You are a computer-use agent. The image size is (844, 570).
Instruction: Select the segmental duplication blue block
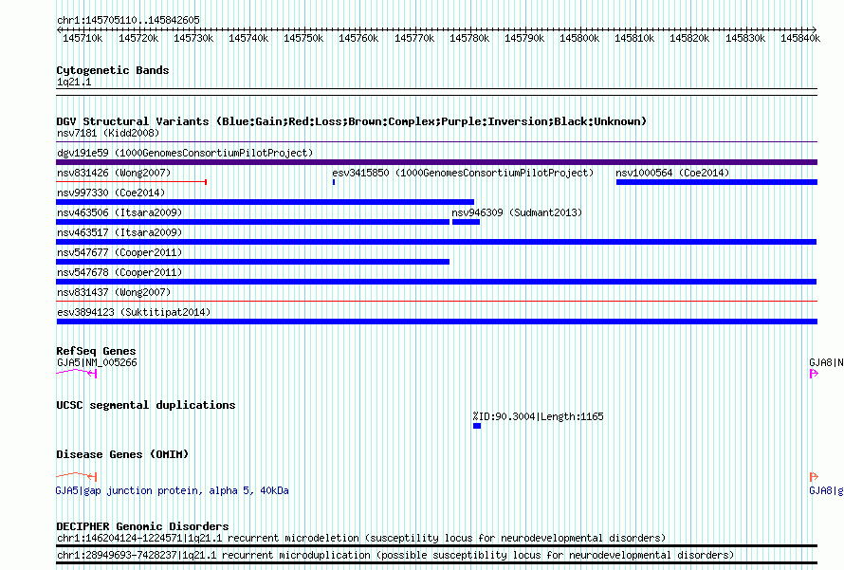tap(477, 426)
